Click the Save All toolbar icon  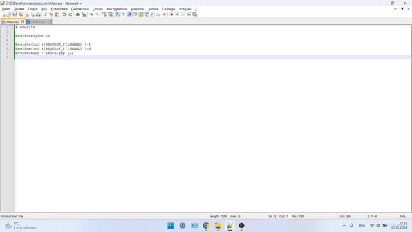coord(21,14)
